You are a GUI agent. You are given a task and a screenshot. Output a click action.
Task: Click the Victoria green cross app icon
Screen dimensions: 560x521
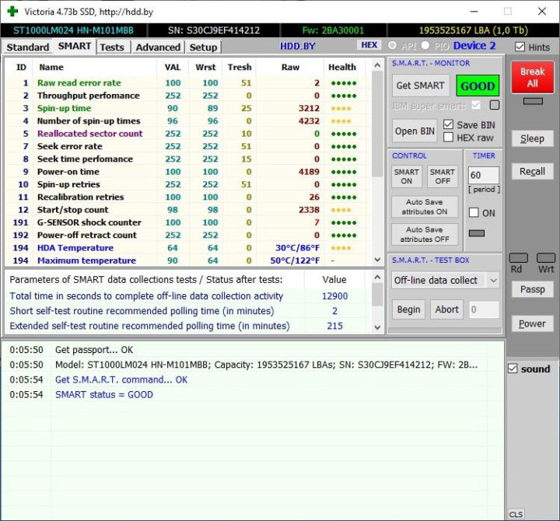[x=12, y=12]
